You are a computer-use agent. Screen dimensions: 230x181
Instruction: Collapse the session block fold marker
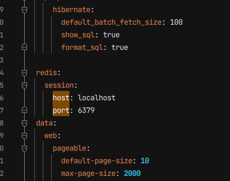24,85
